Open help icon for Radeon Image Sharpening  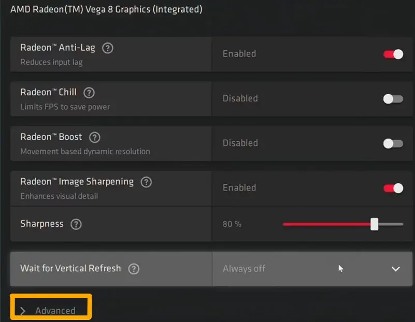click(146, 182)
